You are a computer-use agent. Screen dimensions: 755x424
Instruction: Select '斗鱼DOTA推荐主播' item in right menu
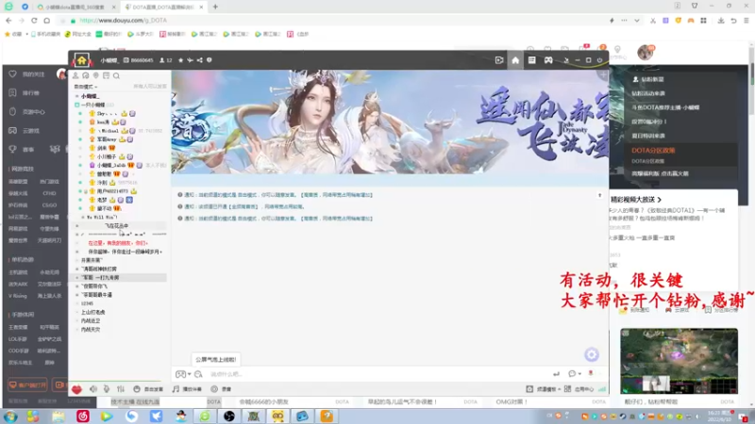[665, 107]
